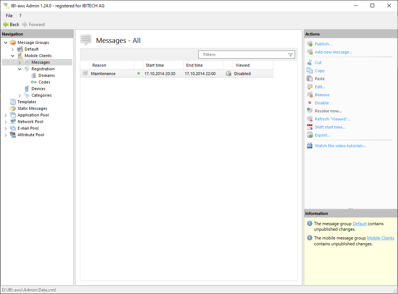Click the green Back arrow icon
Viewport: 398px width, 294px height.
6,25
